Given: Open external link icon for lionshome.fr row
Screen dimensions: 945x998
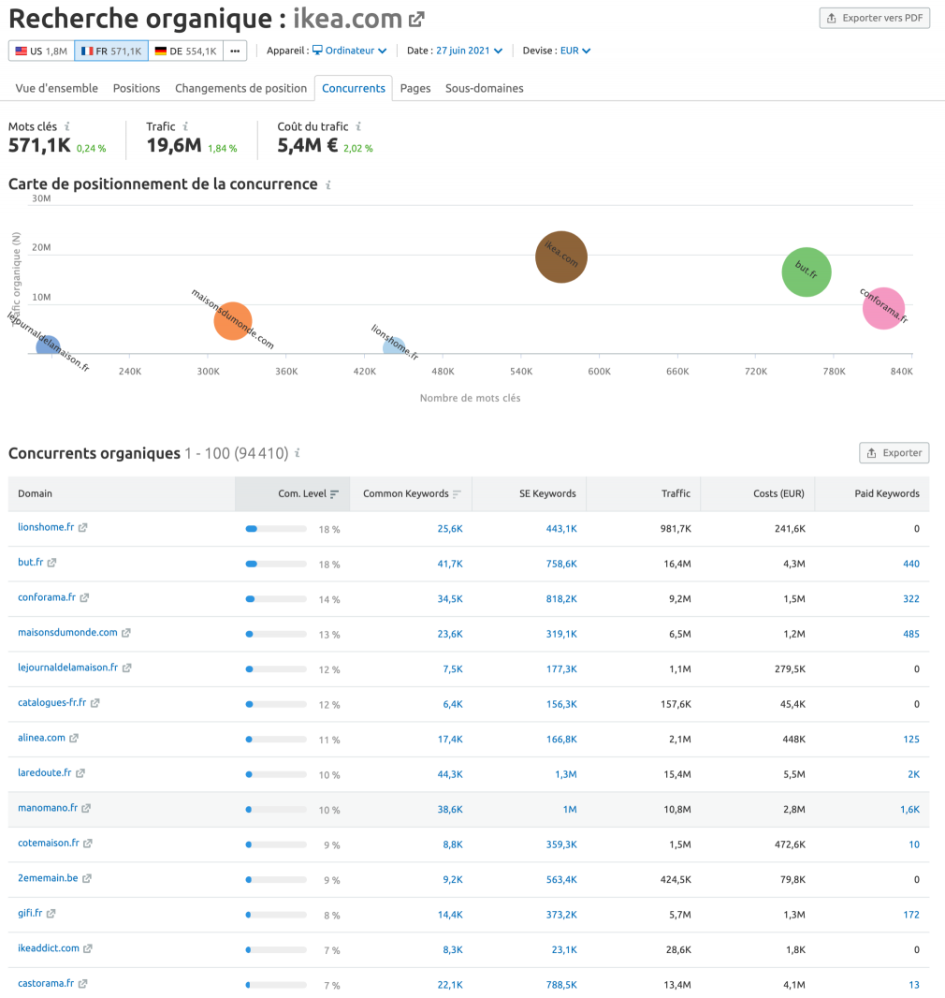Looking at the screenshot, I should tap(82, 528).
